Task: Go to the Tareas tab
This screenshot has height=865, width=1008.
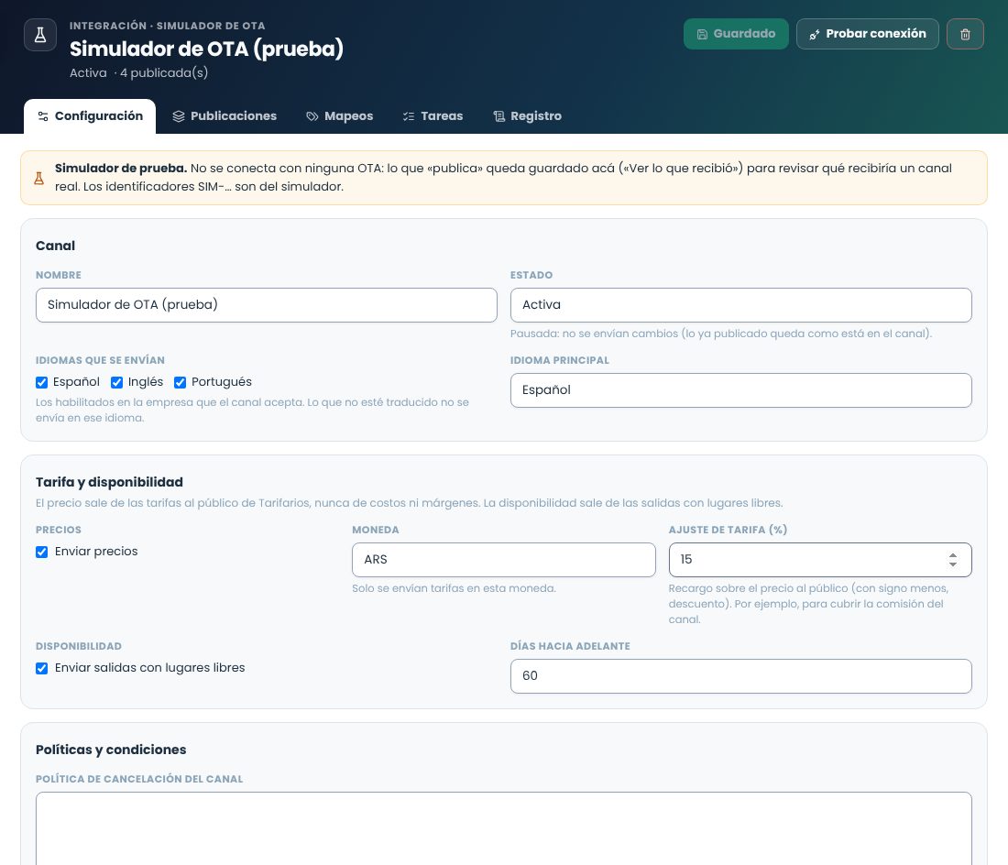Action: click(433, 116)
